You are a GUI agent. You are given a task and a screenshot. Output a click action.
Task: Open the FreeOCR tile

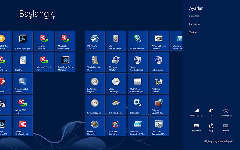click(x=23, y=62)
